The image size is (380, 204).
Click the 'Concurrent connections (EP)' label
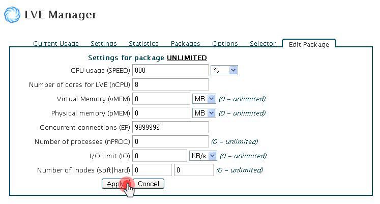85,128
